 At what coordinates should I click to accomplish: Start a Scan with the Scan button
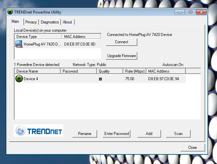pos(178,134)
